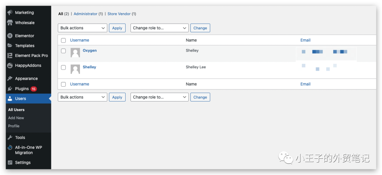
Task: Tick the select-all checkbox in table header
Action: (63, 40)
